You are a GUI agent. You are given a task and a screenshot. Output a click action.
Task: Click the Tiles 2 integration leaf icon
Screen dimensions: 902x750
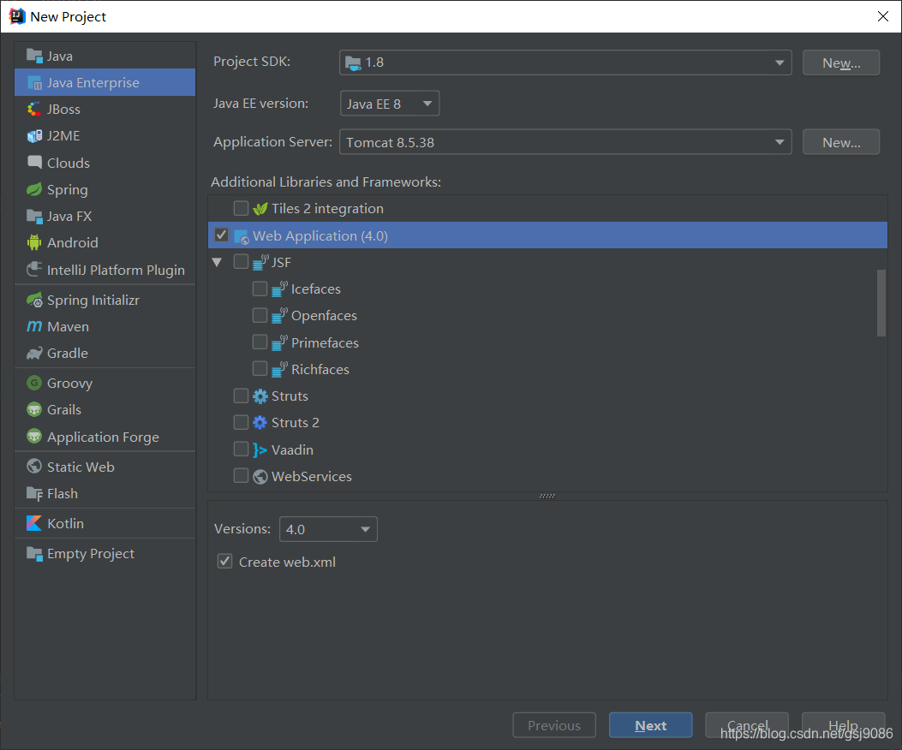260,209
